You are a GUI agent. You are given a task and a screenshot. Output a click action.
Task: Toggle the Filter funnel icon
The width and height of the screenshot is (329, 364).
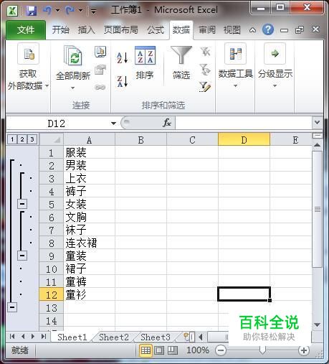(181, 55)
